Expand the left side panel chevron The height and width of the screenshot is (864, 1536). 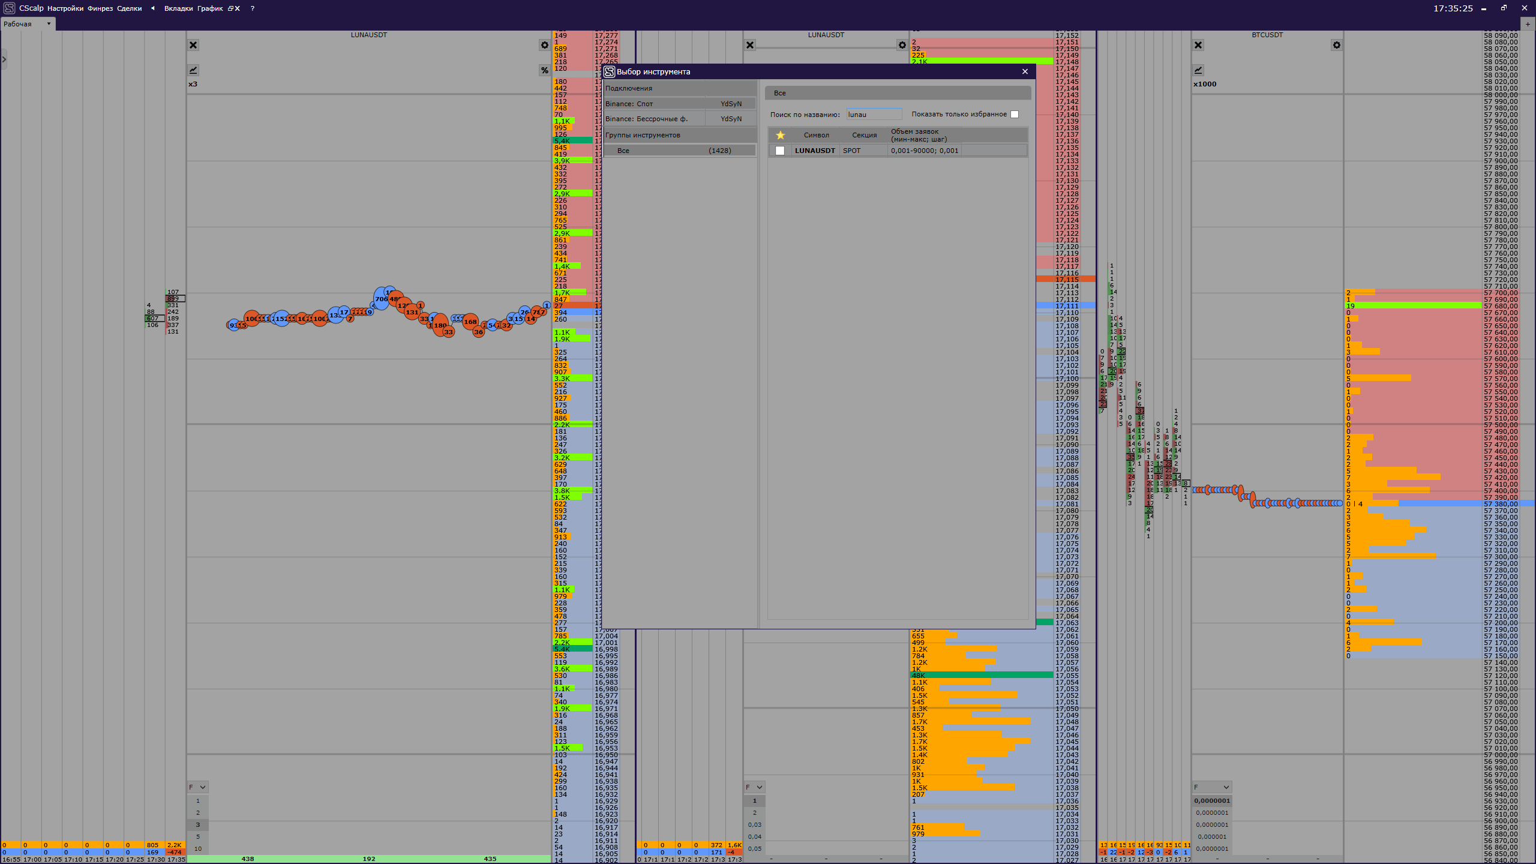[4, 59]
